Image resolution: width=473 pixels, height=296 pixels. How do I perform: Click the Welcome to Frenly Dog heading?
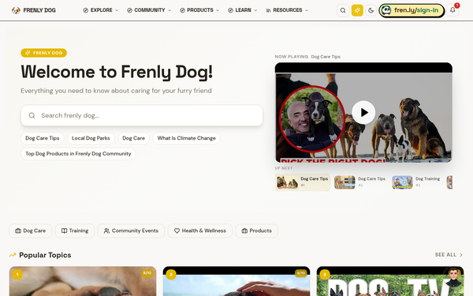pyautogui.click(x=117, y=73)
